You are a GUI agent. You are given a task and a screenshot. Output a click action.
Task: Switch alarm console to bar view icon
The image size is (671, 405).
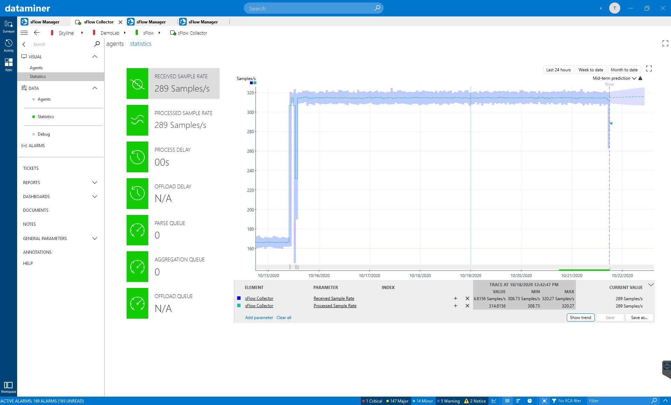tap(518, 401)
